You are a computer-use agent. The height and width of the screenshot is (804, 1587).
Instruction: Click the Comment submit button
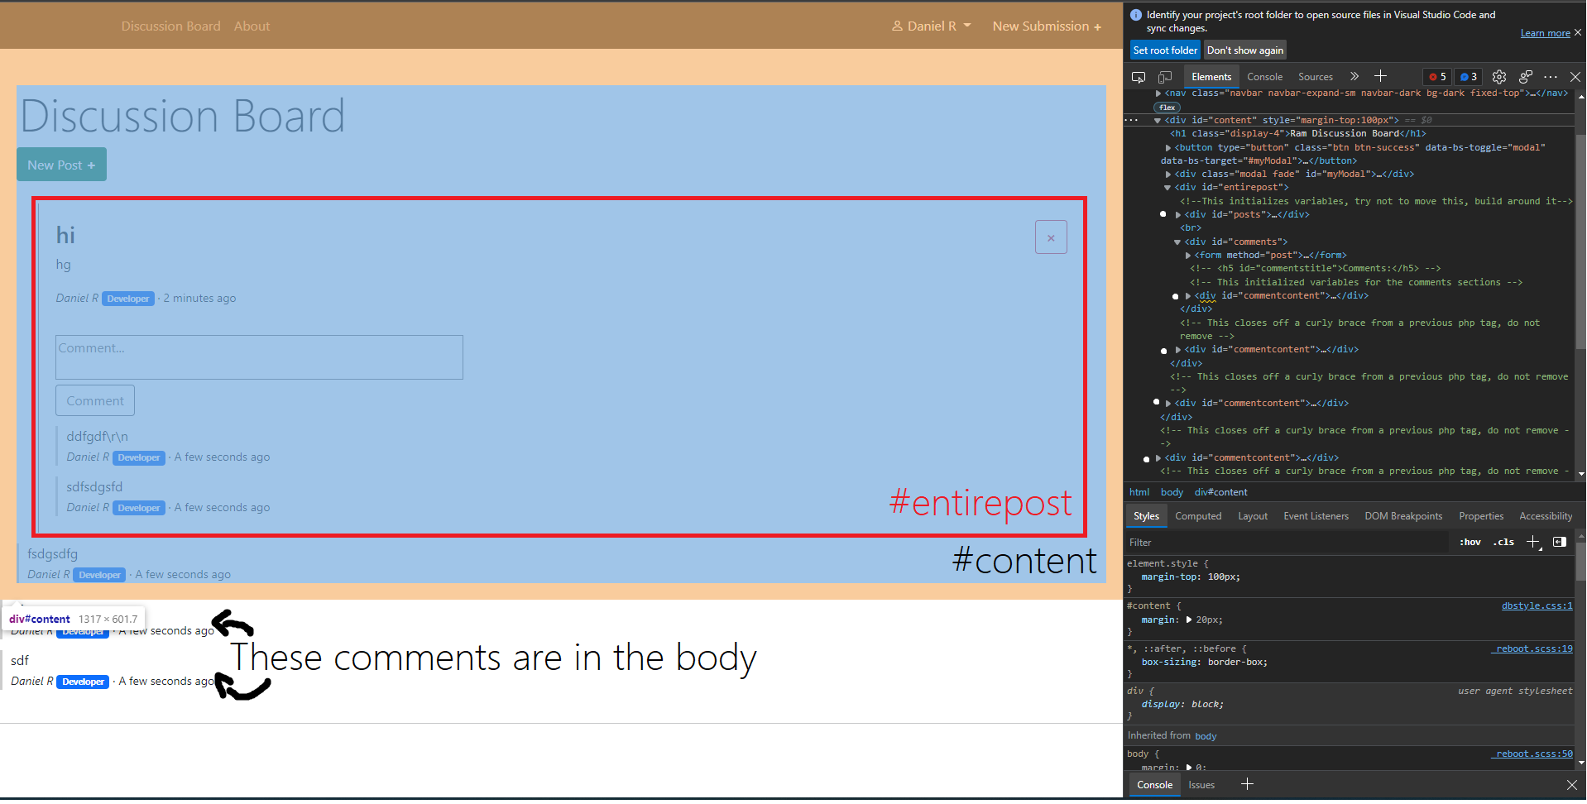95,400
